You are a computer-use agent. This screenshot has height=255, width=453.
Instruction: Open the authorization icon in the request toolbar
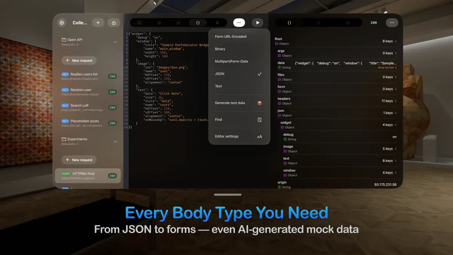pyautogui.click(x=217, y=22)
